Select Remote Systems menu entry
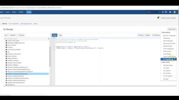Viewport: 179px width, 100px height. tap(169, 46)
